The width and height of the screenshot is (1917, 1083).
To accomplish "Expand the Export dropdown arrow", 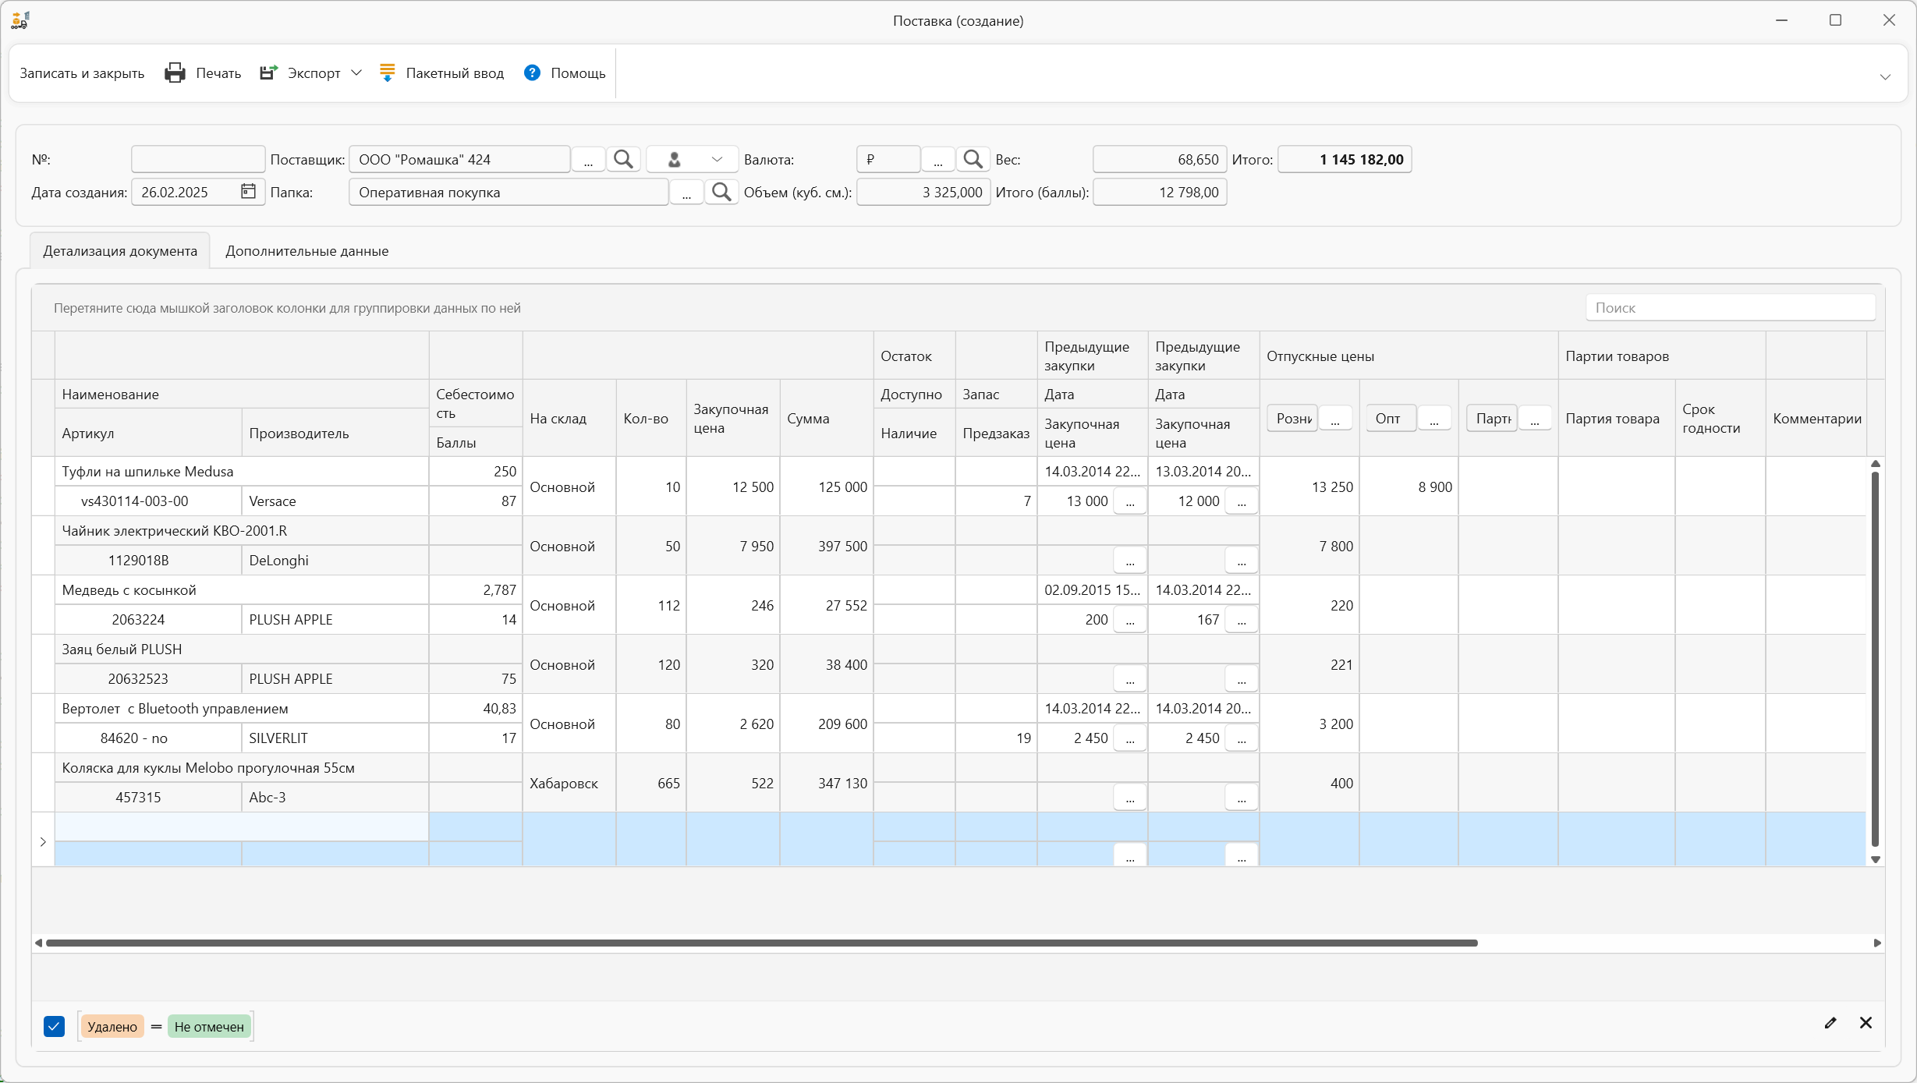I will (356, 73).
